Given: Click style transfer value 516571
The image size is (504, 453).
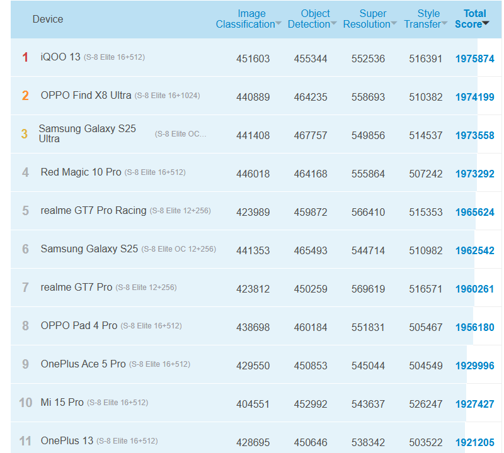Looking at the screenshot, I should point(426,289).
